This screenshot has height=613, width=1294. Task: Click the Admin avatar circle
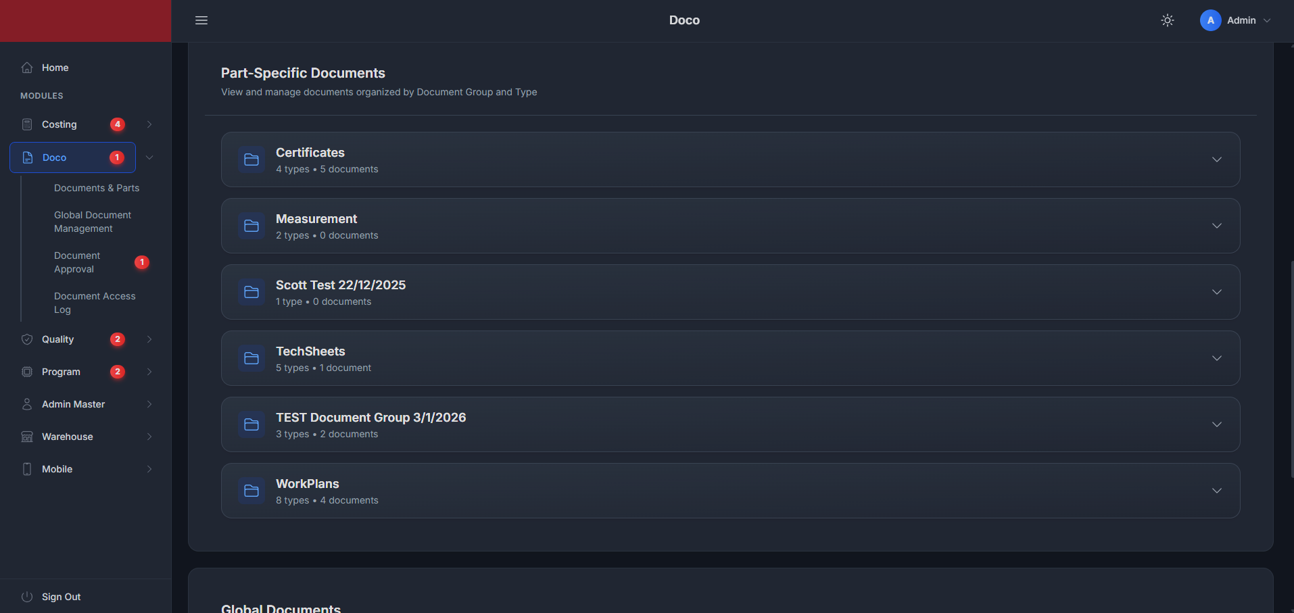pyautogui.click(x=1211, y=20)
